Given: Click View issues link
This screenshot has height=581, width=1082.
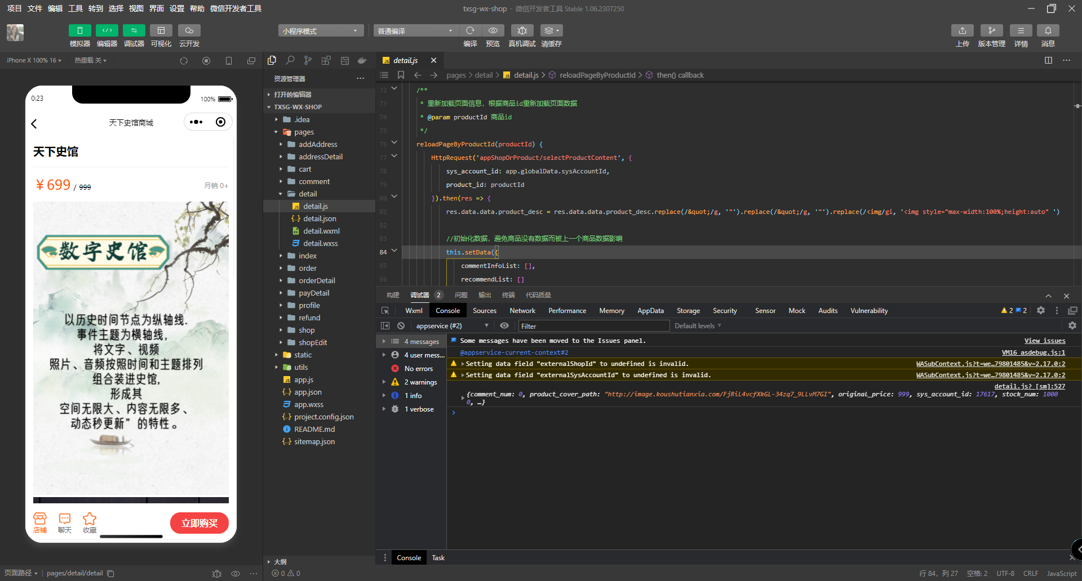Looking at the screenshot, I should click(1045, 341).
